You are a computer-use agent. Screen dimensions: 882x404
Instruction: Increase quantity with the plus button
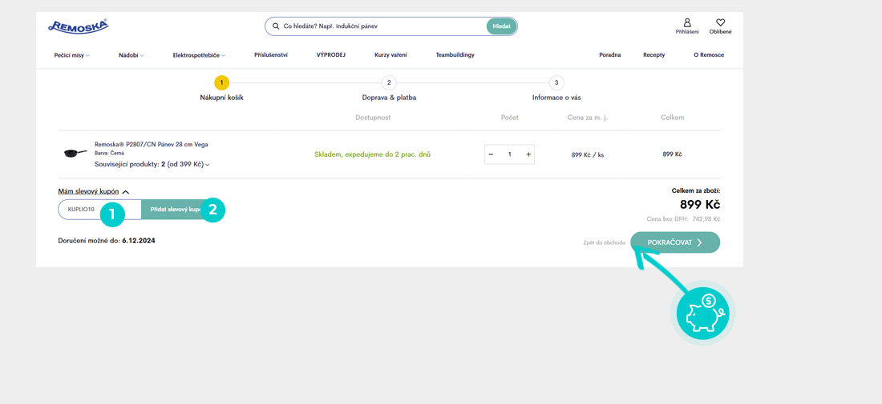click(x=528, y=154)
